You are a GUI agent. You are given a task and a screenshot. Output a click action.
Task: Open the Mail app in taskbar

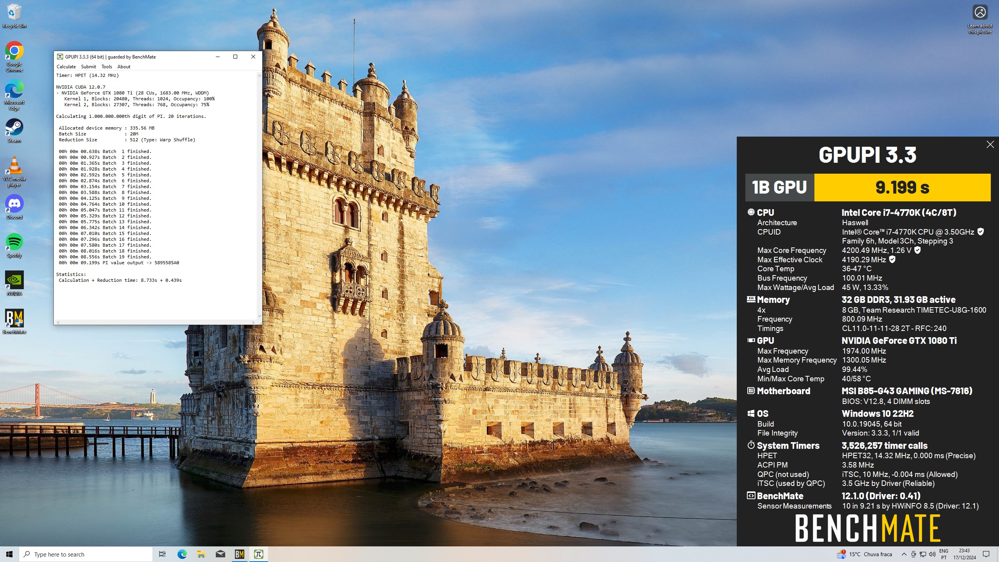(220, 554)
